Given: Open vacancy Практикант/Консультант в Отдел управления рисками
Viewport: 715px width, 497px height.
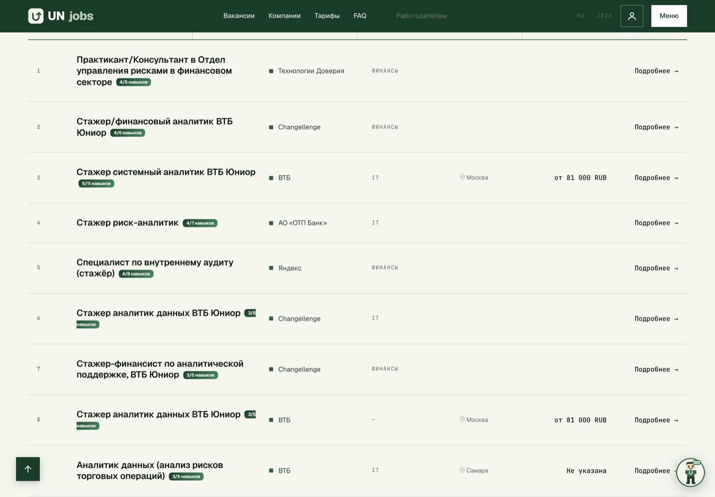Looking at the screenshot, I should (154, 71).
